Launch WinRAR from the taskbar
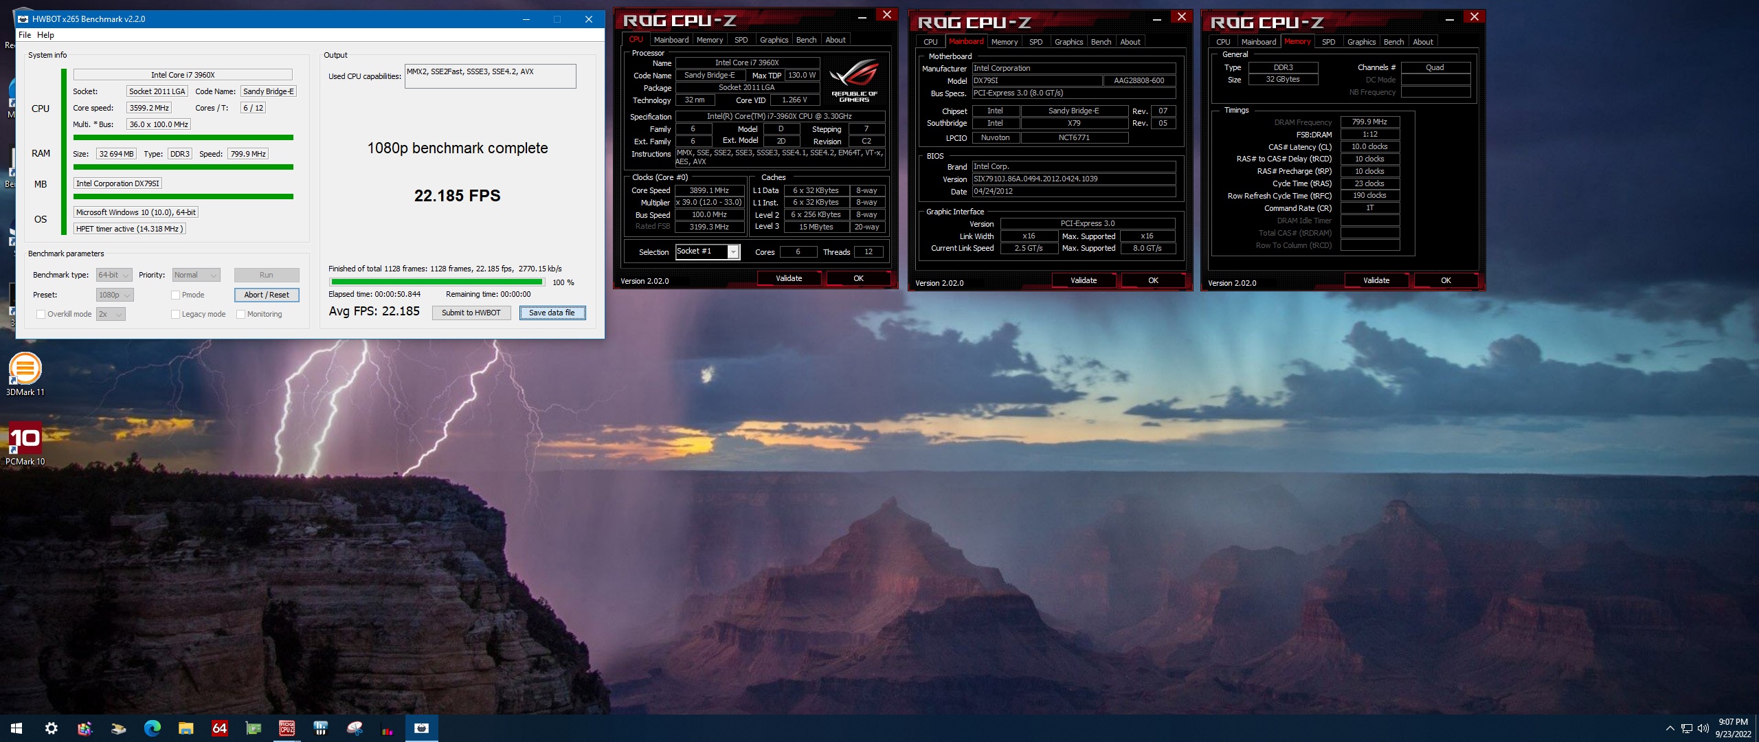Viewport: 1759px width, 742px height. point(85,728)
